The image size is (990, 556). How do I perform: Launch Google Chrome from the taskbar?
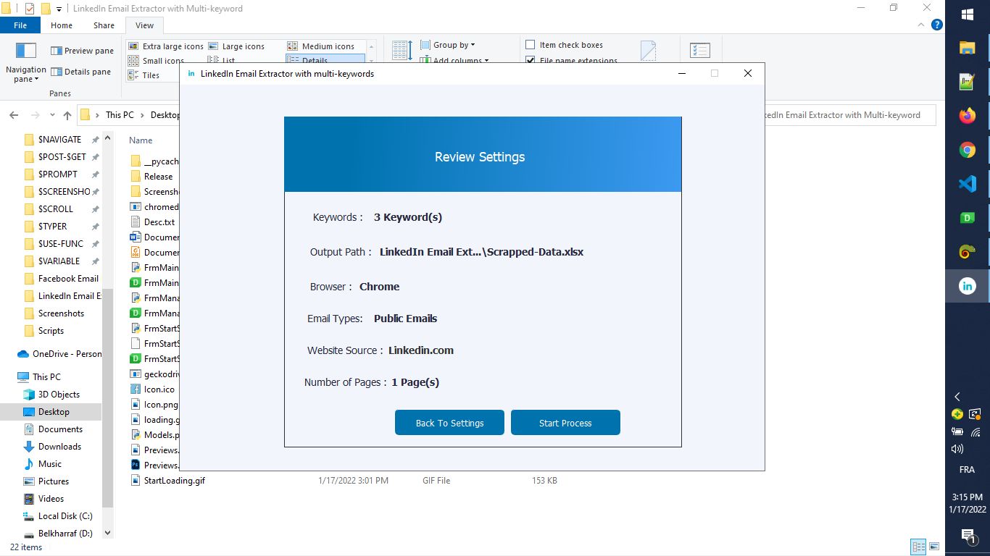[968, 150]
